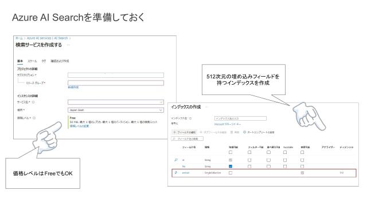Click the embed field name
Viewport: 367px width, 206px height.
pos(186,173)
